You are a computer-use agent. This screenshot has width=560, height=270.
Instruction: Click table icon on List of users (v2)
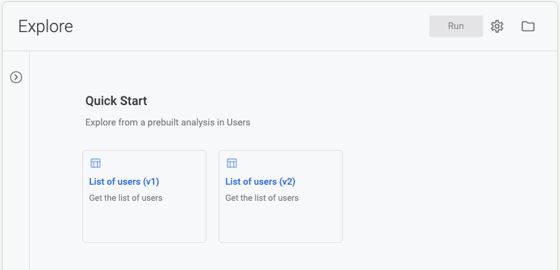coord(232,163)
